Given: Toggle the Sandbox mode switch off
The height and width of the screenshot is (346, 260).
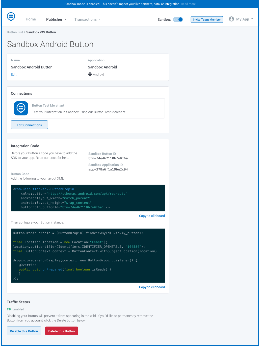Looking at the screenshot, I should coord(178,19).
